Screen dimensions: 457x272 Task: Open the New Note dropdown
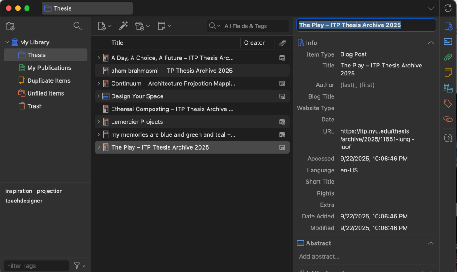(x=165, y=26)
